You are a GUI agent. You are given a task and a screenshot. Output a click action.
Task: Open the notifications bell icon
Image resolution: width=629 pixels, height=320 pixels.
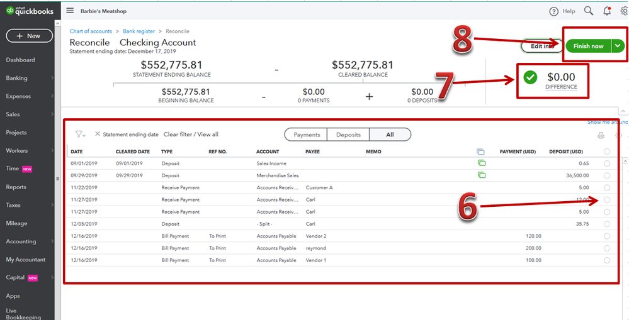coord(607,11)
